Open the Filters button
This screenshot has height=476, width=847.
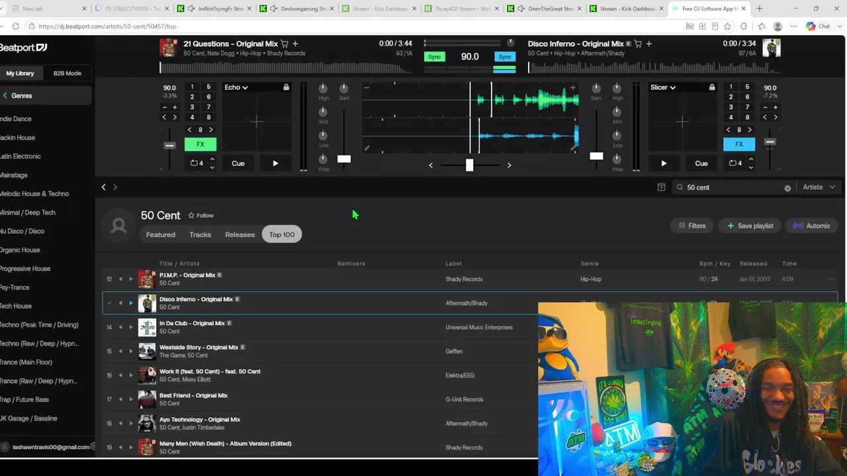pyautogui.click(x=692, y=226)
